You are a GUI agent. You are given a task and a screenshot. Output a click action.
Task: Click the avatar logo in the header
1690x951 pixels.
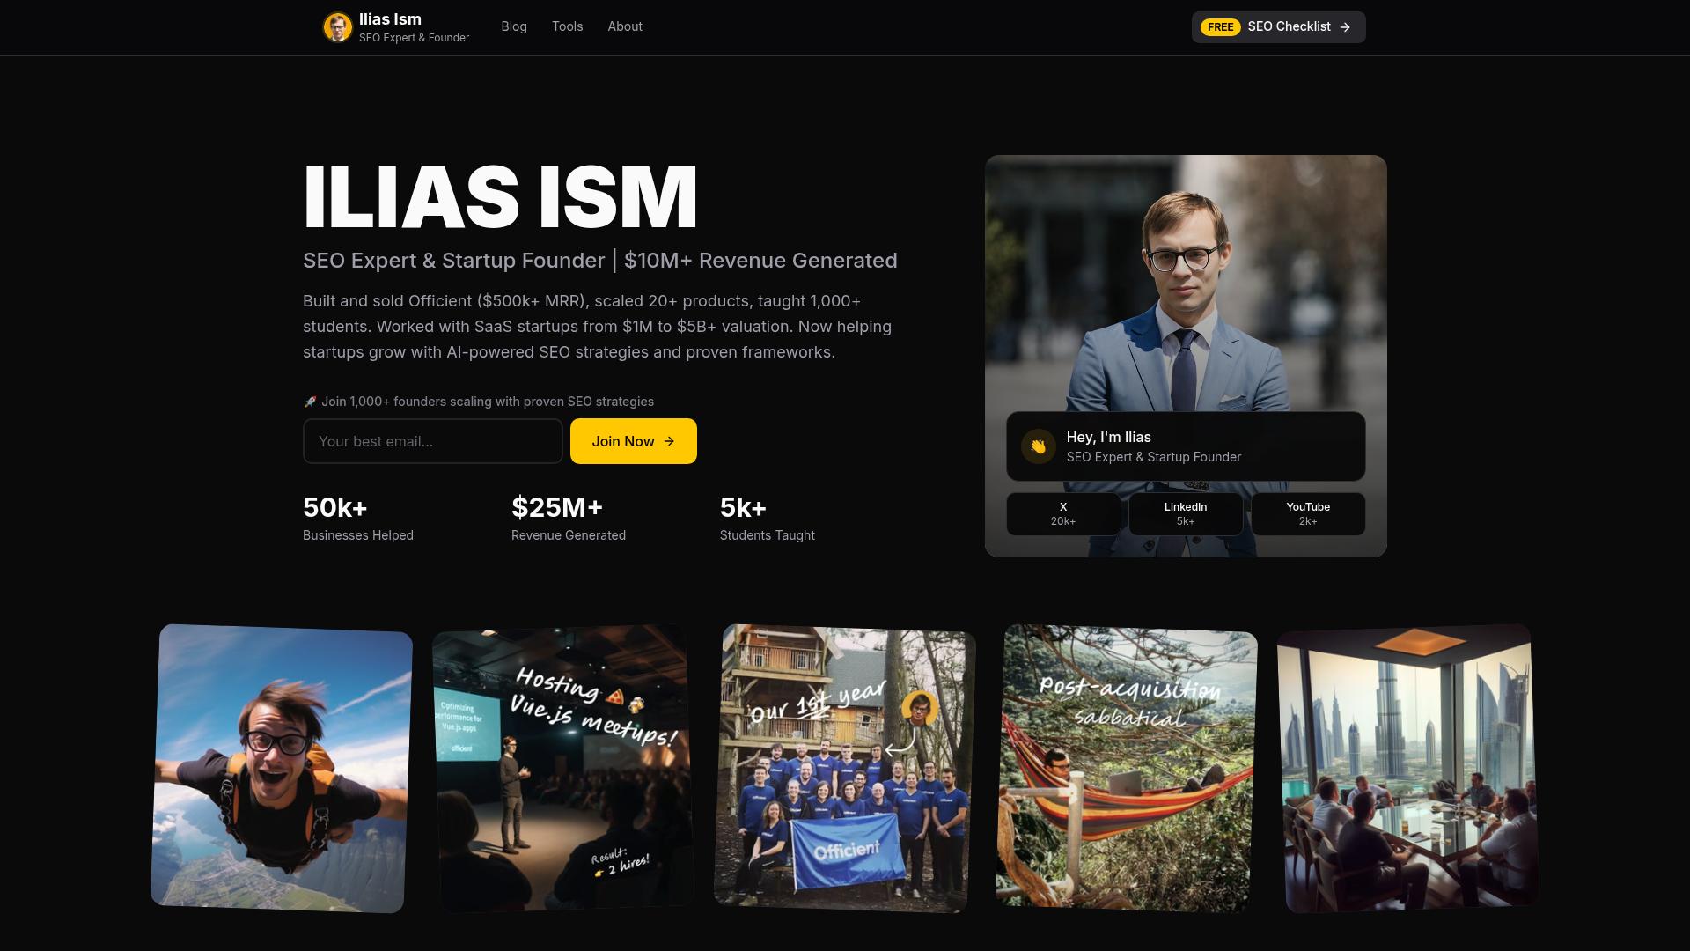click(x=338, y=26)
